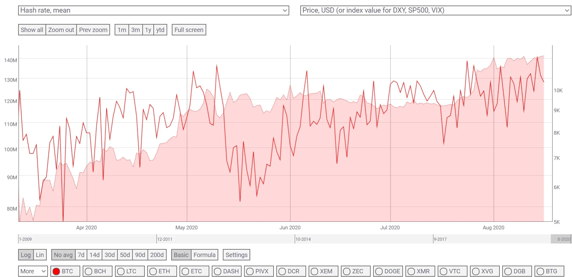This screenshot has height=277, width=572.
Task: Click the 140M hash rate axis label
Action: pos(10,60)
